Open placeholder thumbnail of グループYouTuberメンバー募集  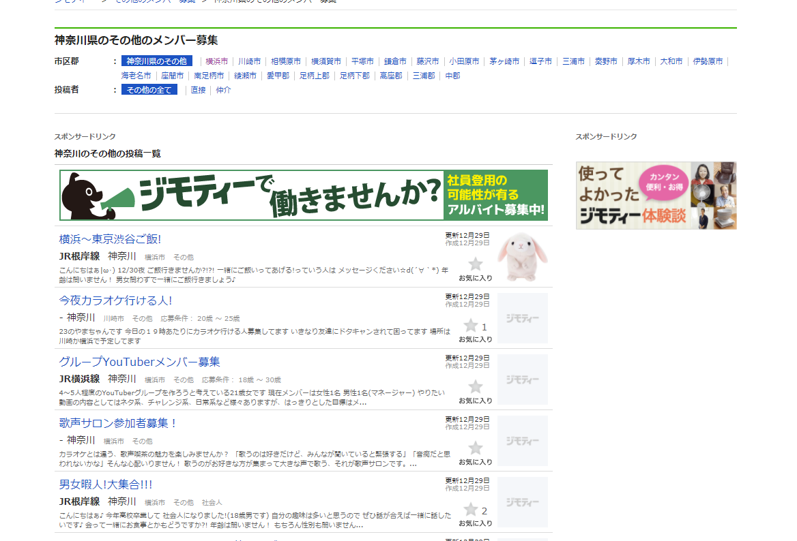point(522,380)
